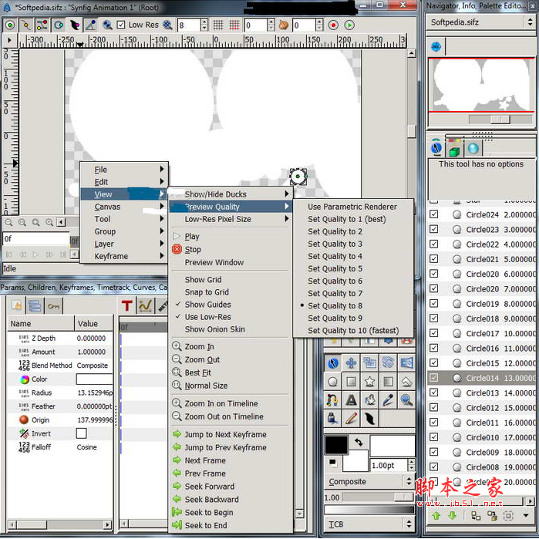Toggle visibility checkbox of Circle024 layer
Screen dimensions: 539x539
(434, 214)
